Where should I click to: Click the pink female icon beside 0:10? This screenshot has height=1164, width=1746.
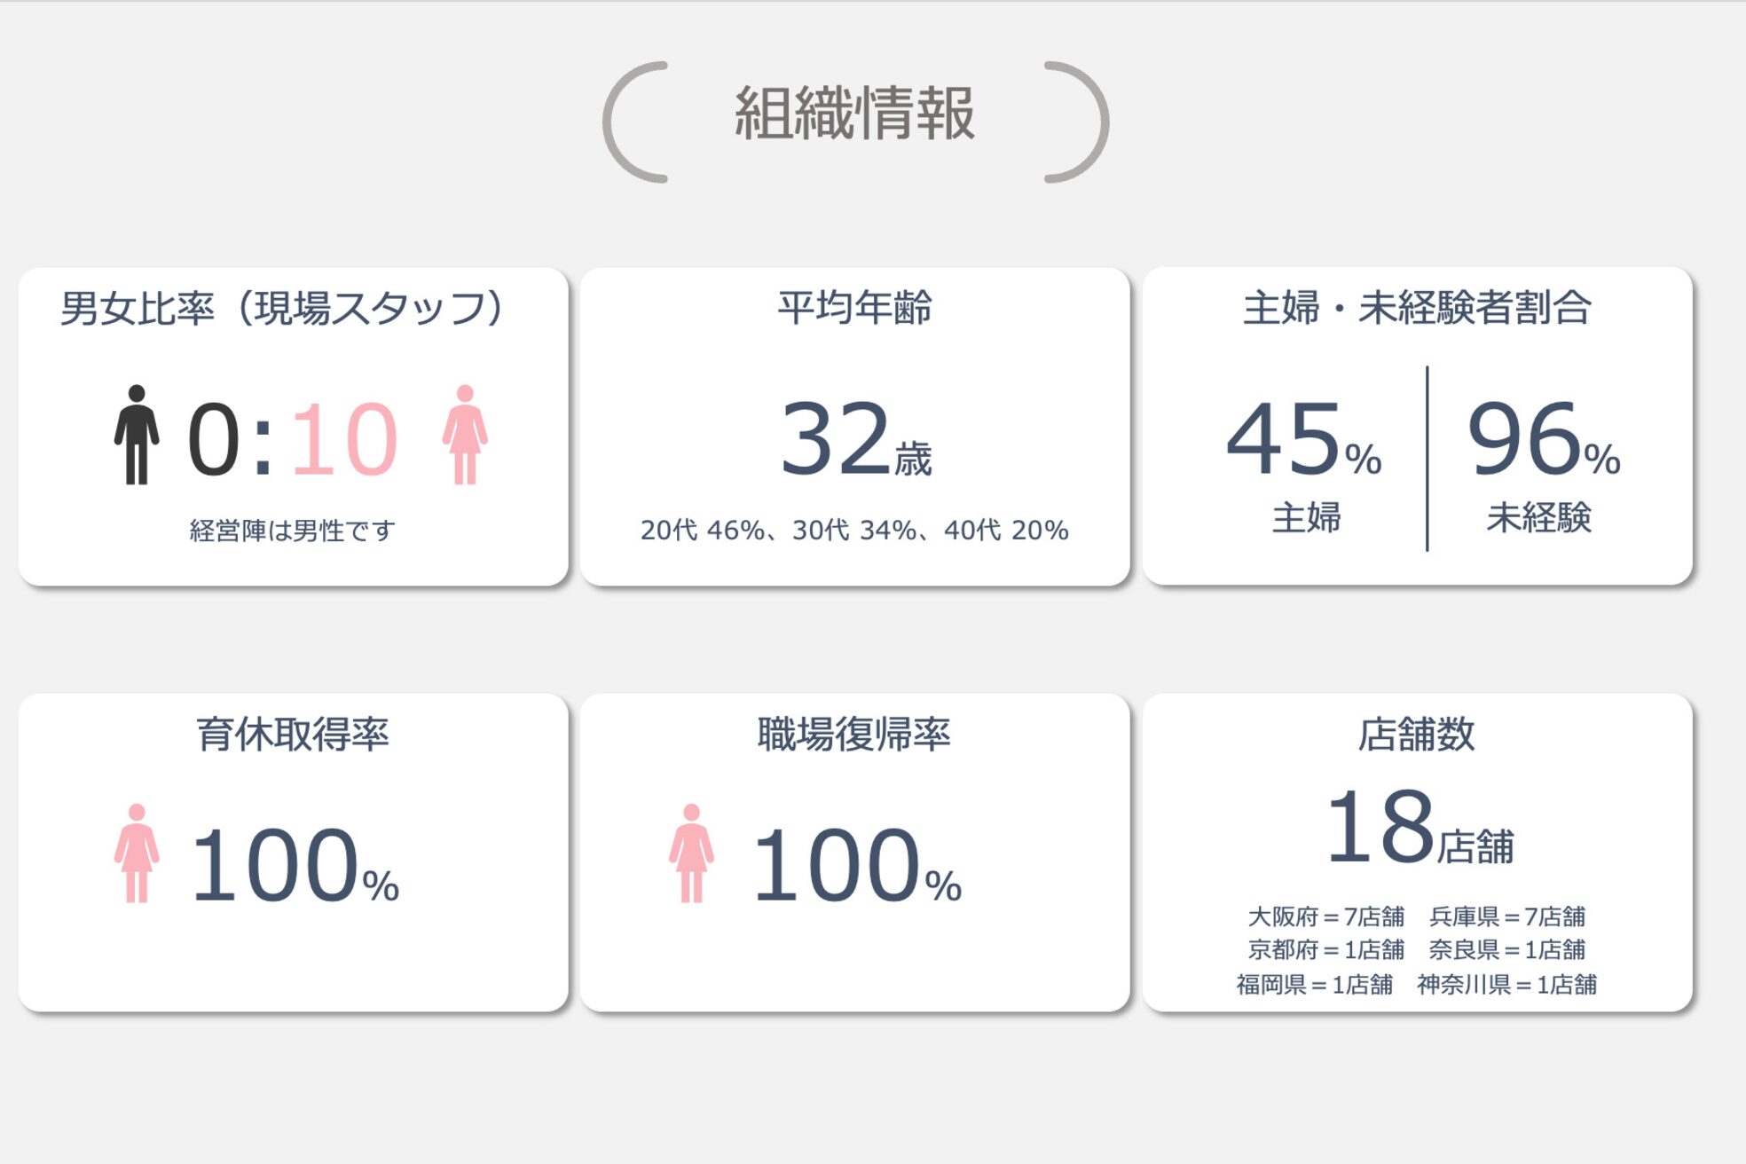click(465, 435)
